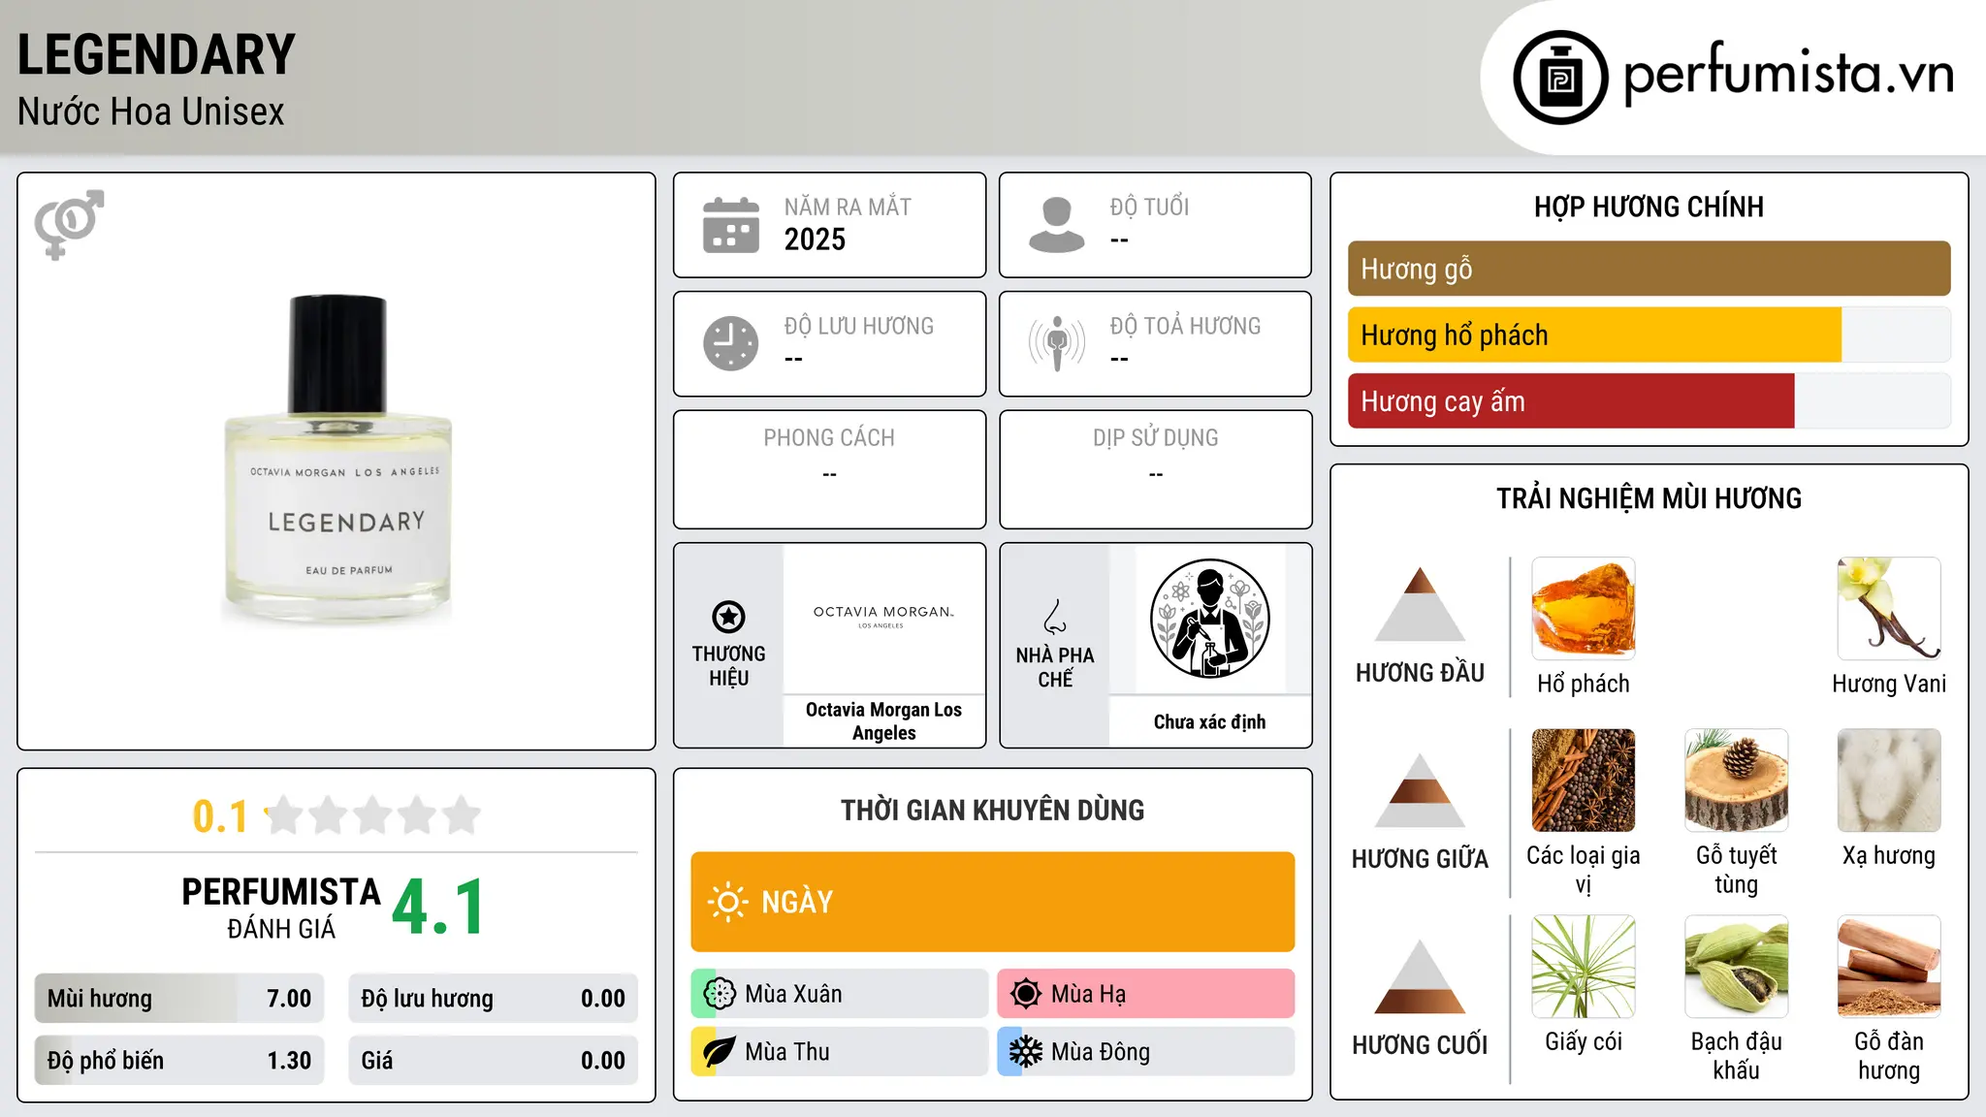Screen dimensions: 1986x1117
Task: Select the Giấy cói note image
Action: point(1584,967)
